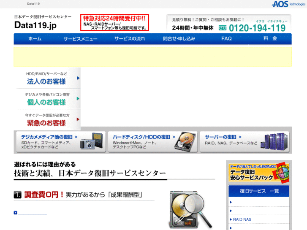Click red arrow beside 緊急のお客様
This screenshot has width=307, height=230.
tap(78, 119)
